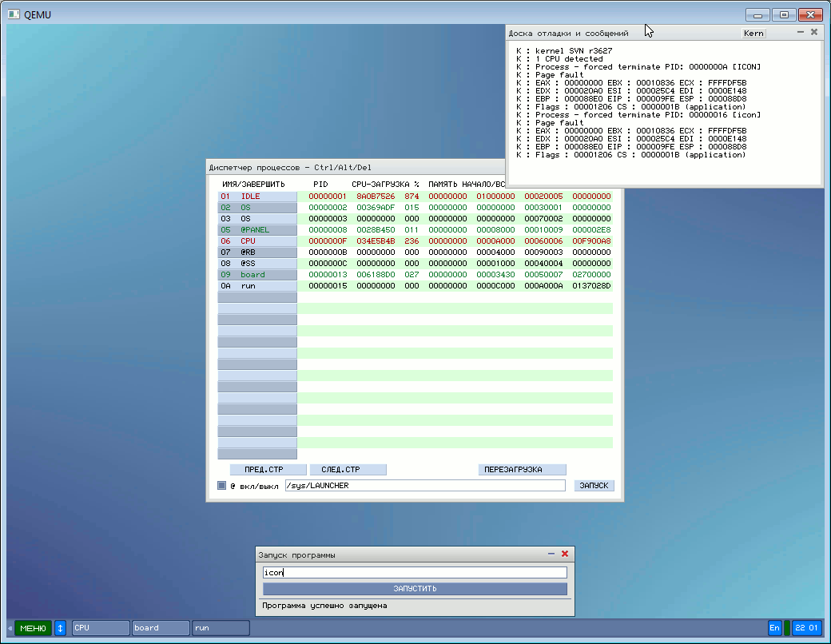
Task: Click the En keyboard layout indicator
Action: point(774,628)
